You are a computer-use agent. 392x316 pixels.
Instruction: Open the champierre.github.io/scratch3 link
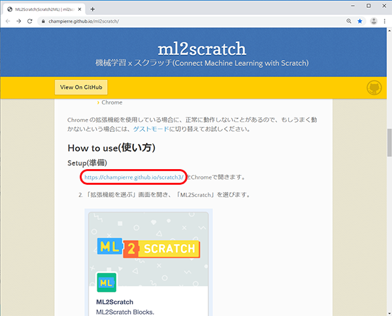pyautogui.click(x=134, y=177)
